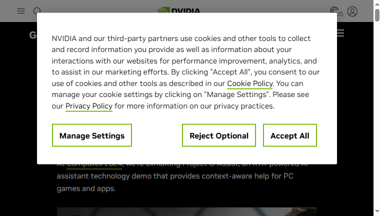Click the NVIDIA logo in the header

(179, 10)
